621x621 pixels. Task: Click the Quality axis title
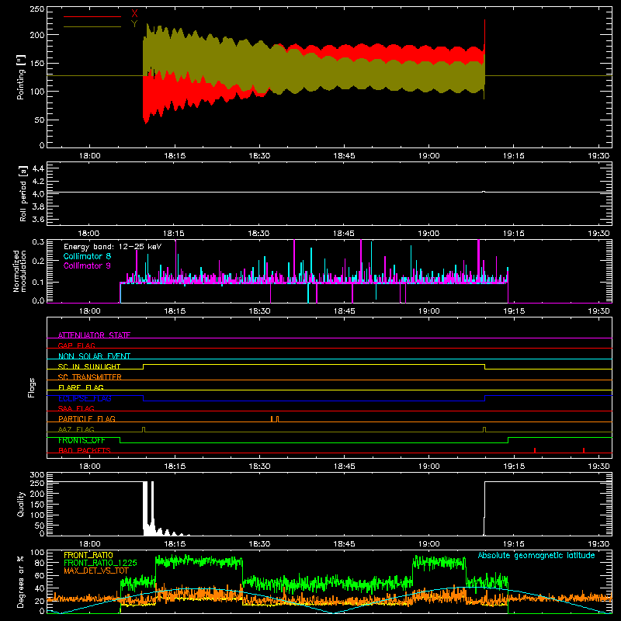[21, 504]
